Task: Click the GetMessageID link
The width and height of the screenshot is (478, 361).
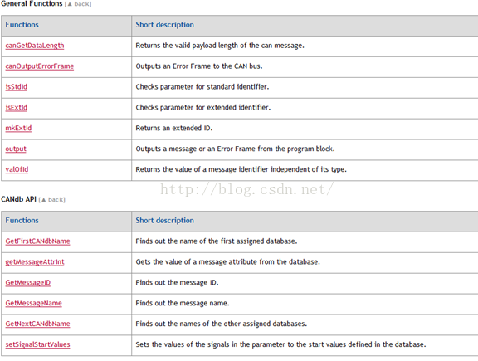Action: point(27,283)
